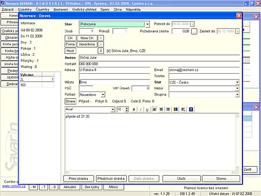This screenshot has width=261, height=196.
Task: Click the Osob count field
Action: (87, 31)
